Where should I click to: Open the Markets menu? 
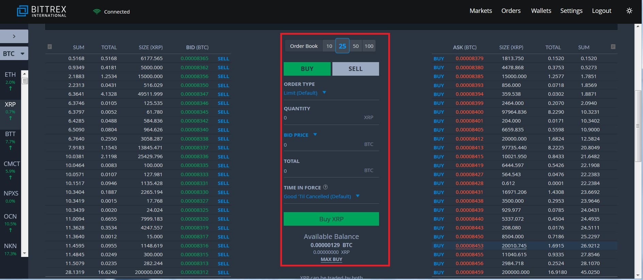pyautogui.click(x=481, y=11)
